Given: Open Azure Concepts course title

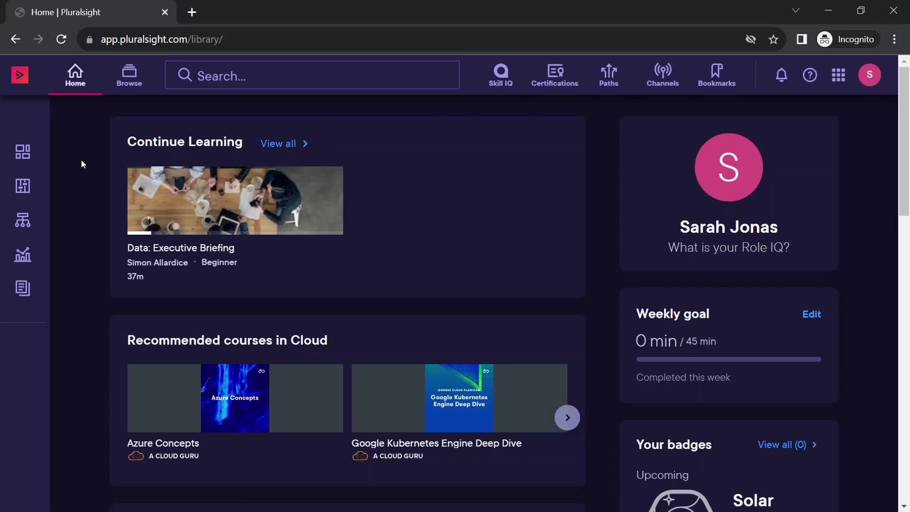Looking at the screenshot, I should pos(163,443).
